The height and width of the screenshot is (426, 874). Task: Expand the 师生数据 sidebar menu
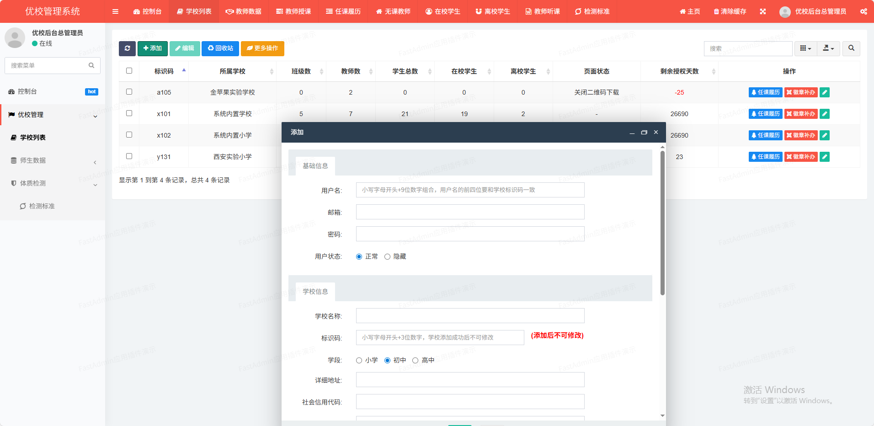tap(53, 160)
